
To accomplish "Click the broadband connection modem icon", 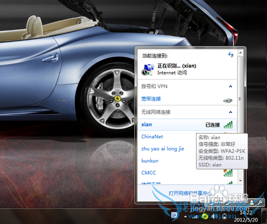I will point(227,100).
